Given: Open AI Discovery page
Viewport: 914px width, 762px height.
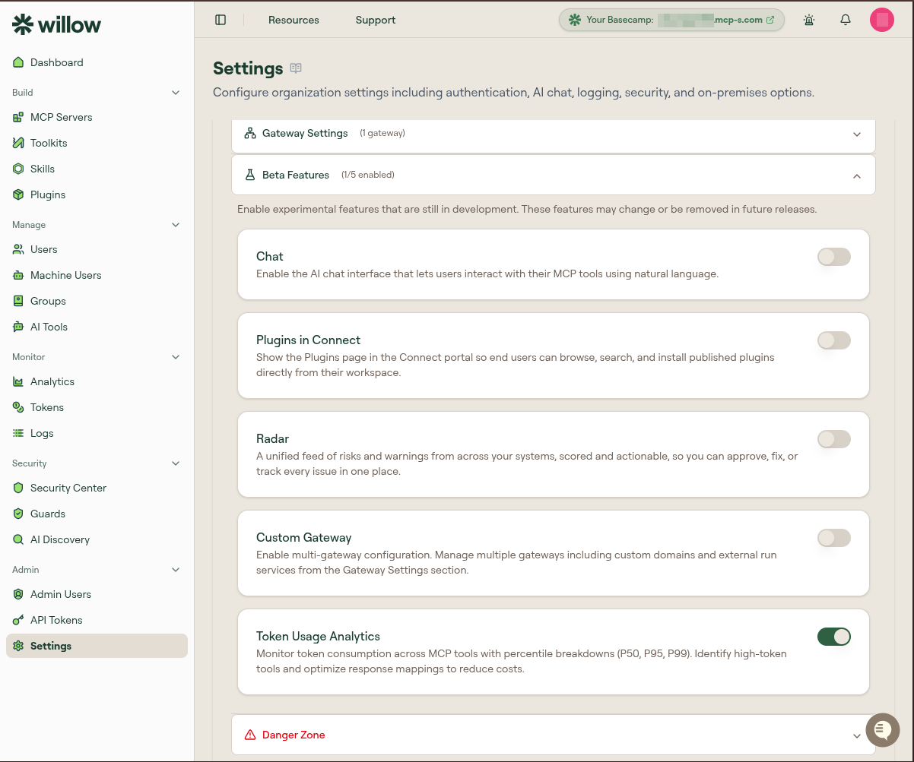Looking at the screenshot, I should (97, 539).
